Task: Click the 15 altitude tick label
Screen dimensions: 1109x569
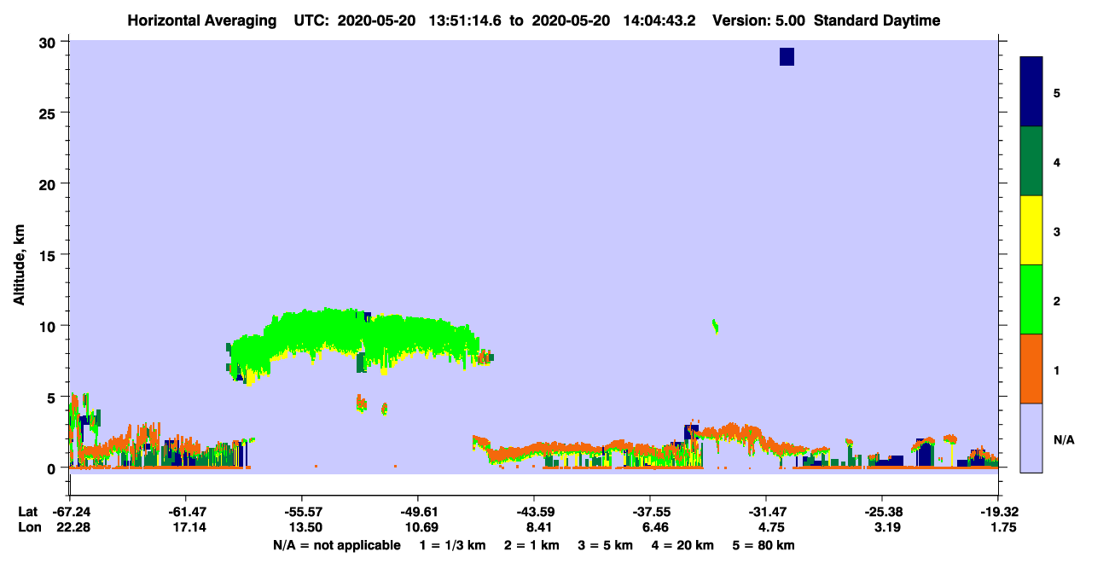Action: (x=49, y=255)
